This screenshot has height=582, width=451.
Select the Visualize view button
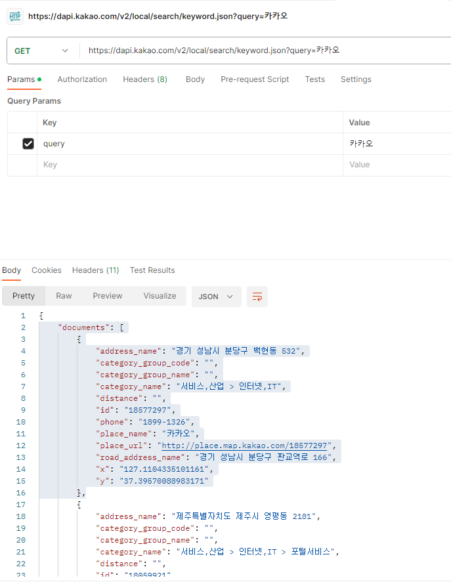(160, 296)
